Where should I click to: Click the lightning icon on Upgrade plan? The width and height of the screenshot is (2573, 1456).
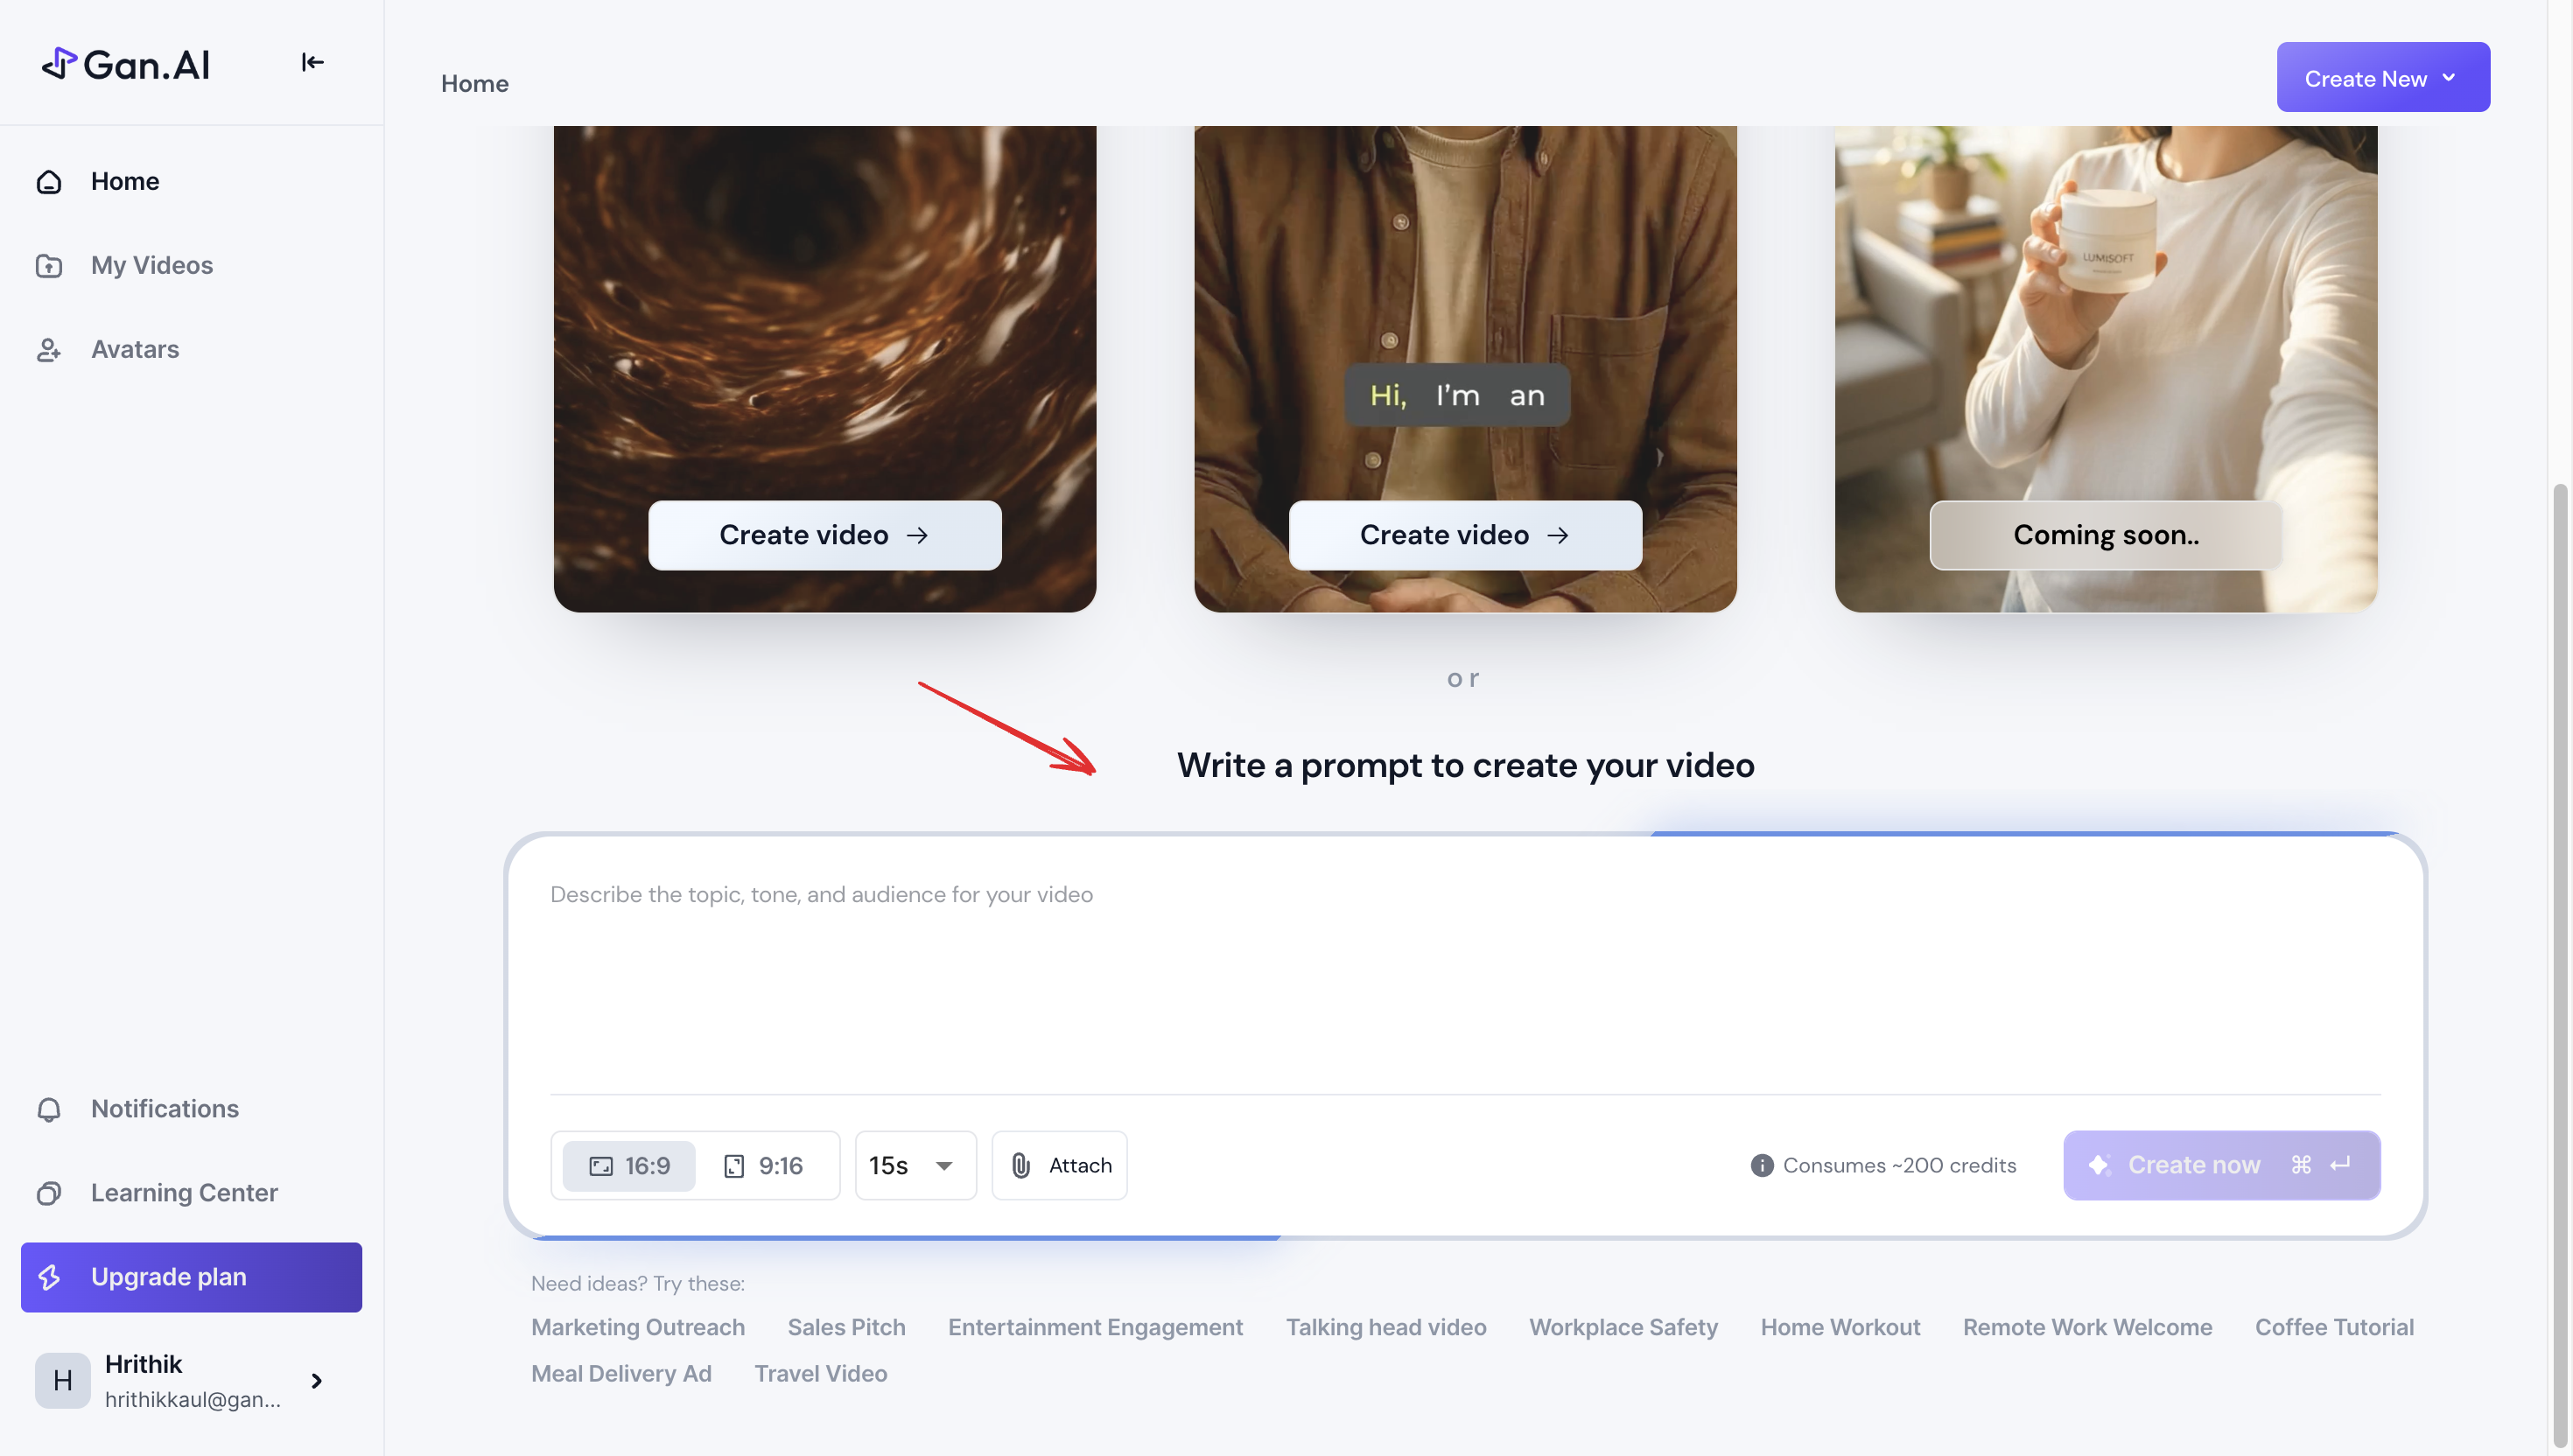pos(50,1277)
